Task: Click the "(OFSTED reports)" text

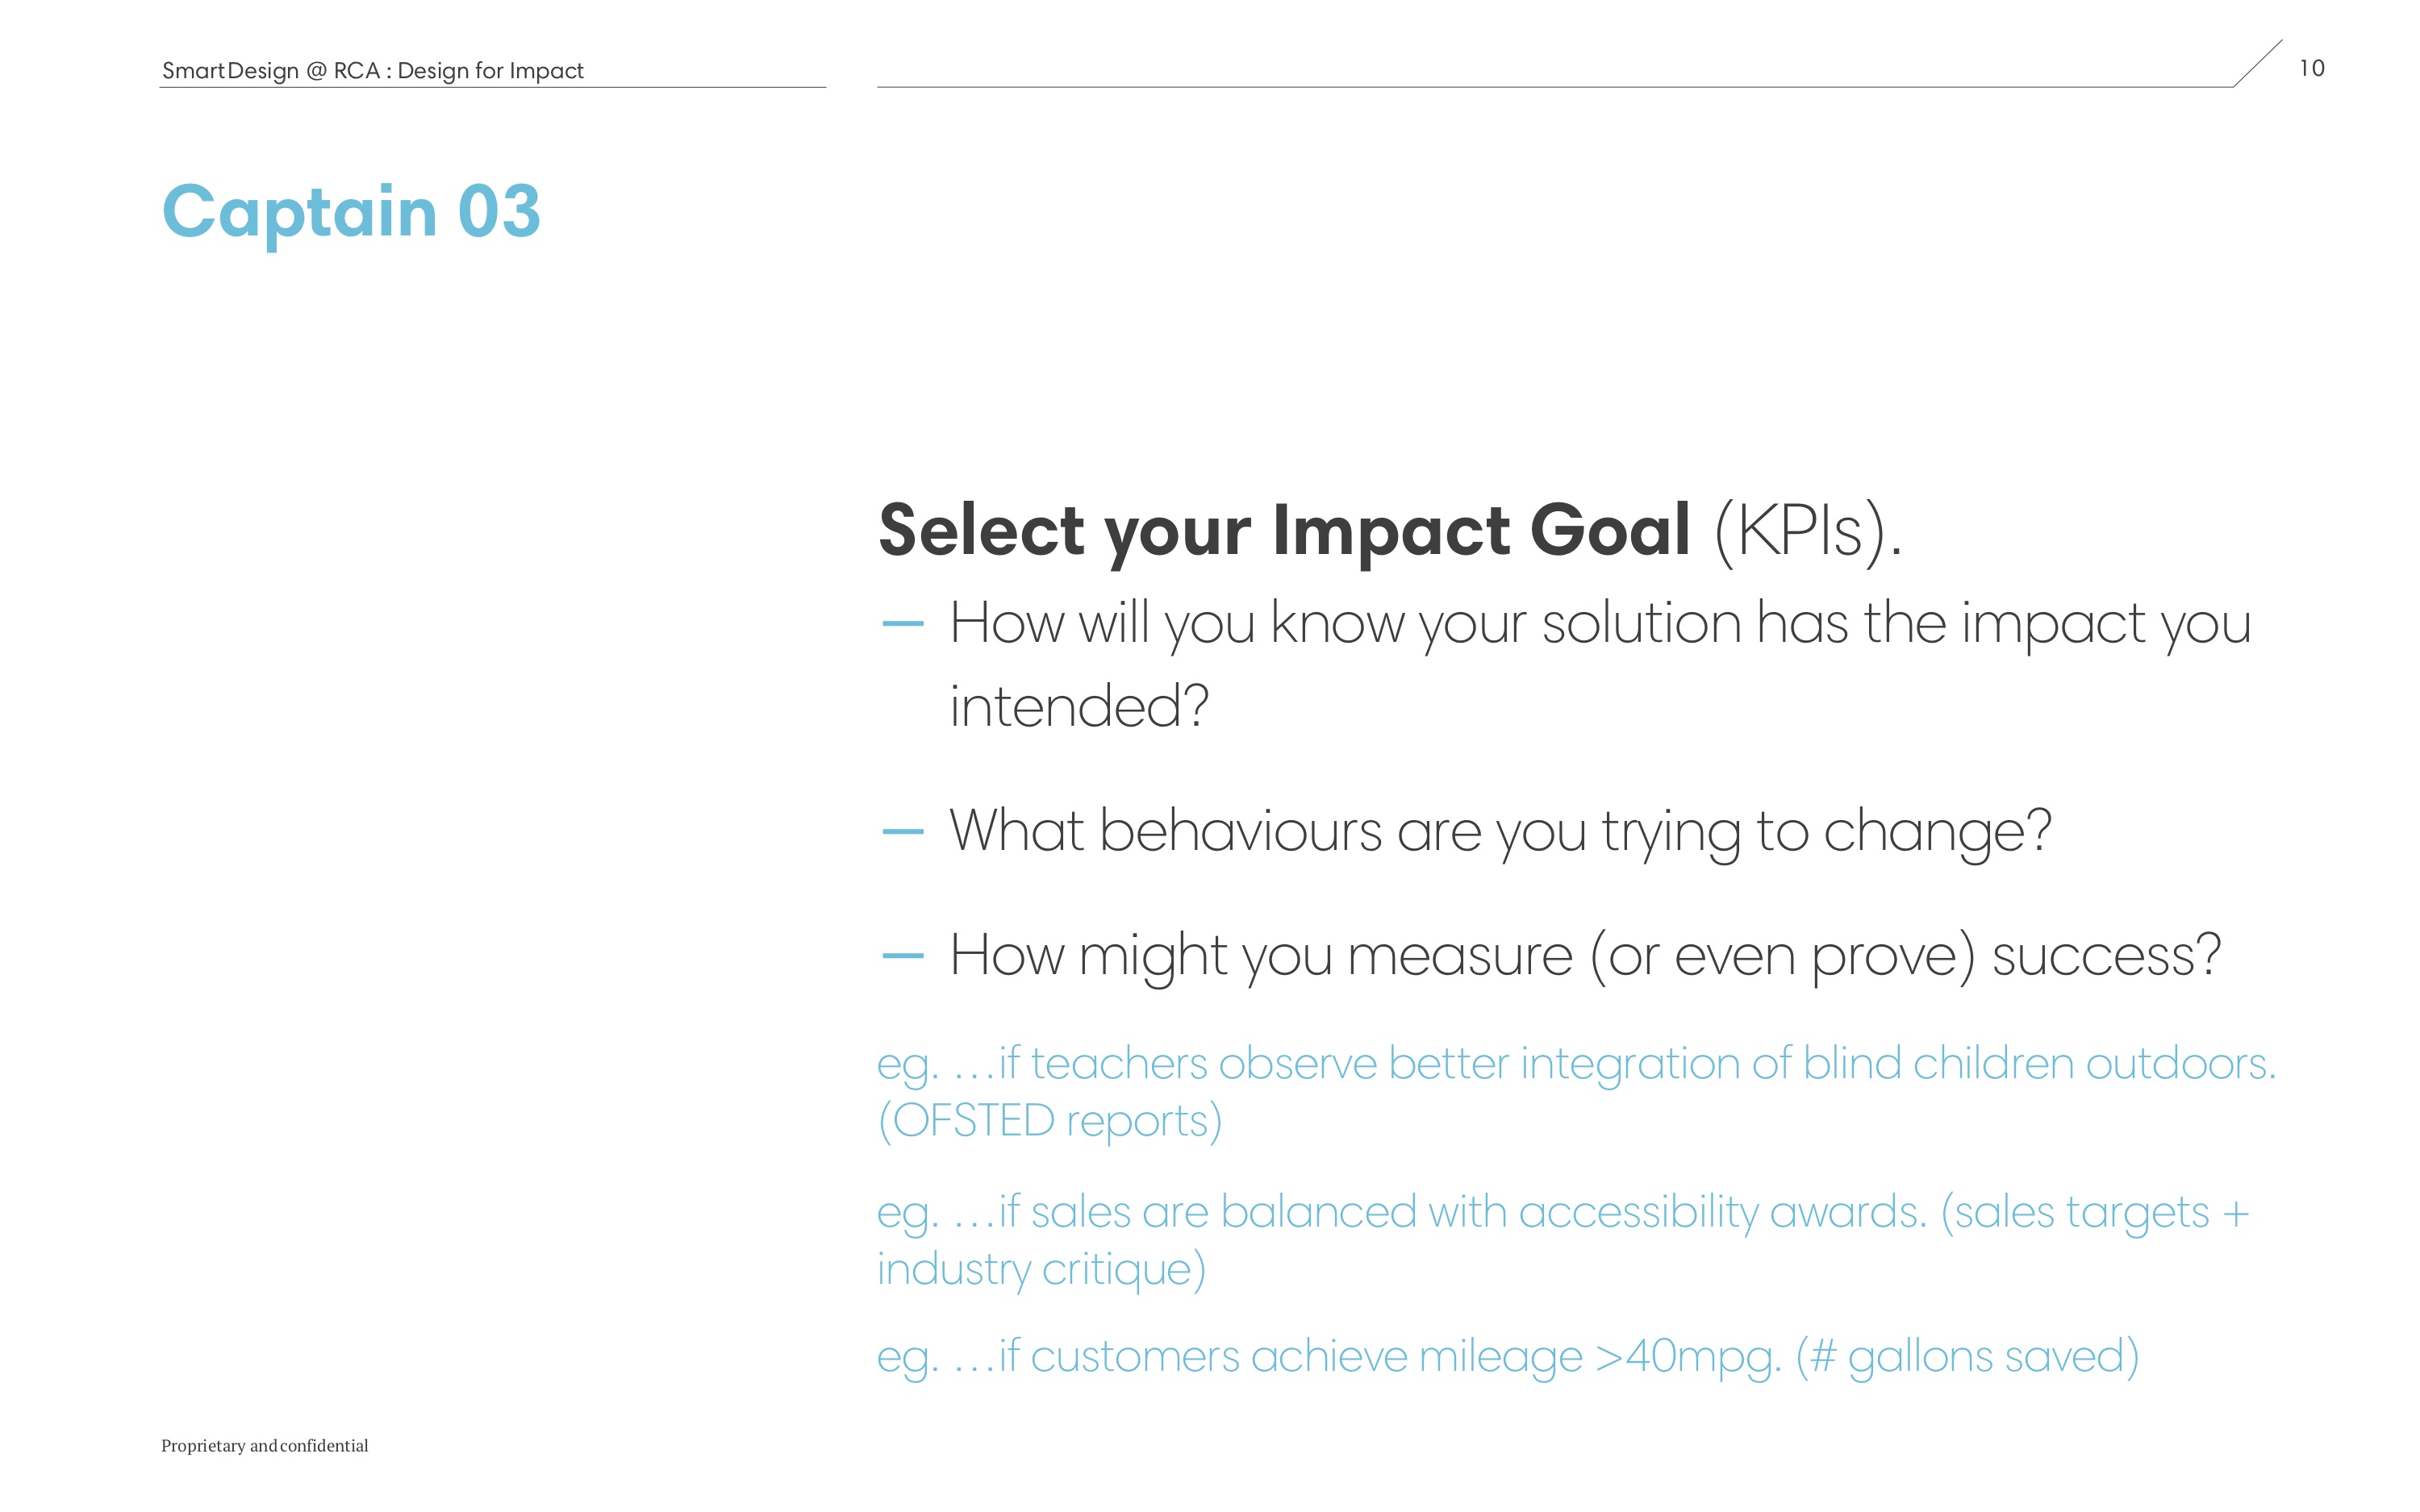Action: coord(1049,1121)
